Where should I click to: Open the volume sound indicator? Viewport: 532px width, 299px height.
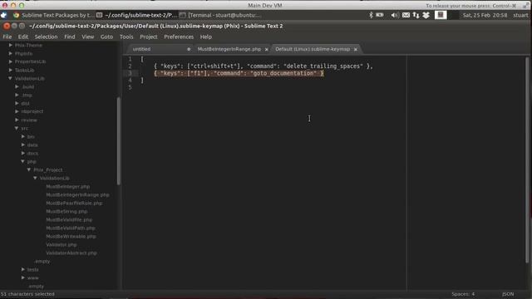click(394, 15)
